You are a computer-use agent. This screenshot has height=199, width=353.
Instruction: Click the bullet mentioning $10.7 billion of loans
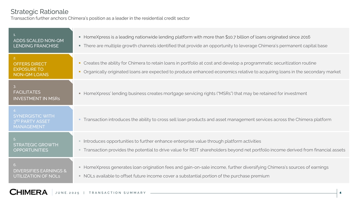(197, 37)
